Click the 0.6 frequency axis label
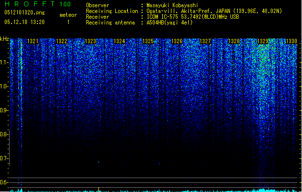This screenshot has height=192, width=302. (4, 182)
